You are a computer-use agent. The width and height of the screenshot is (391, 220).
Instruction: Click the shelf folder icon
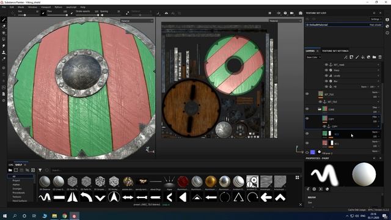click(10, 170)
